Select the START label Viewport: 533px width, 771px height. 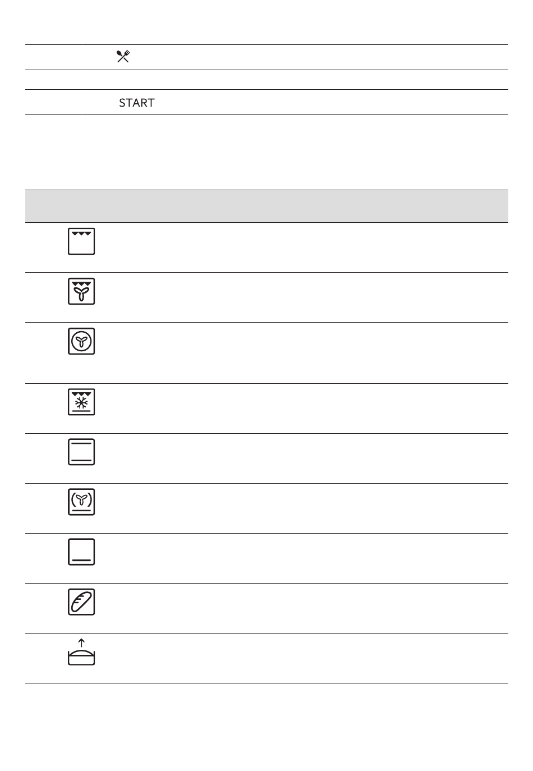pyautogui.click(x=136, y=103)
